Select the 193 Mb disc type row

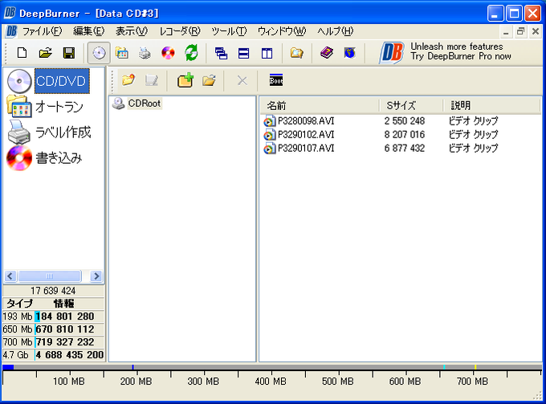click(54, 316)
